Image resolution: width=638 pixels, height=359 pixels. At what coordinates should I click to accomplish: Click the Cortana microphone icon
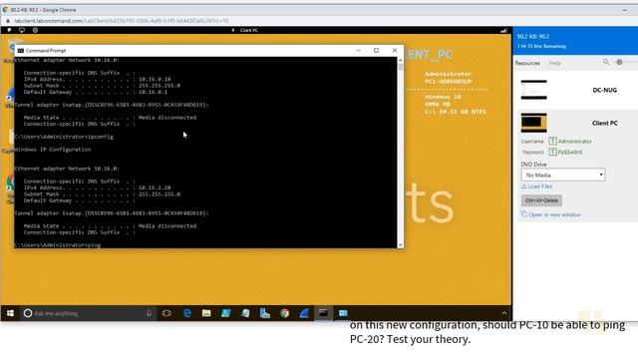pyautogui.click(x=149, y=313)
